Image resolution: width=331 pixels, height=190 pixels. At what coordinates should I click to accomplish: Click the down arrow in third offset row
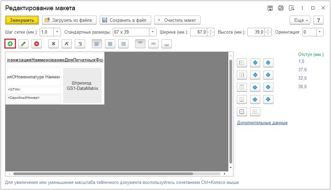pos(268,87)
